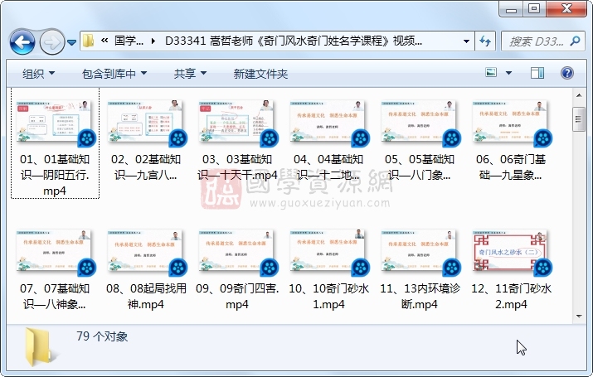Click file name 01、01基础知识—阴阳五行.mp4
Screen dimensions: 593x377
coord(55,175)
